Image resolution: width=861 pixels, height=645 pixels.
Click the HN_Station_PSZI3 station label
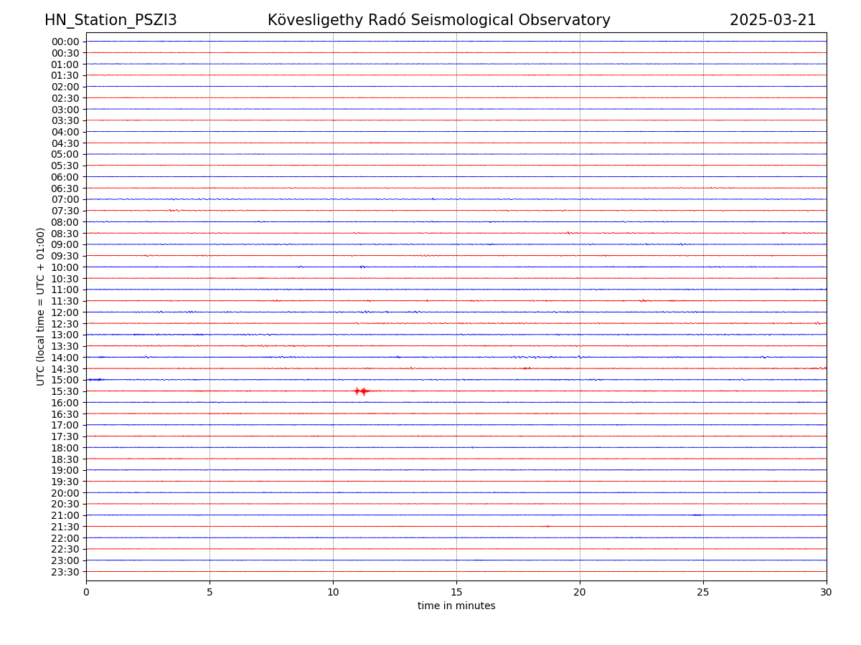click(x=110, y=20)
